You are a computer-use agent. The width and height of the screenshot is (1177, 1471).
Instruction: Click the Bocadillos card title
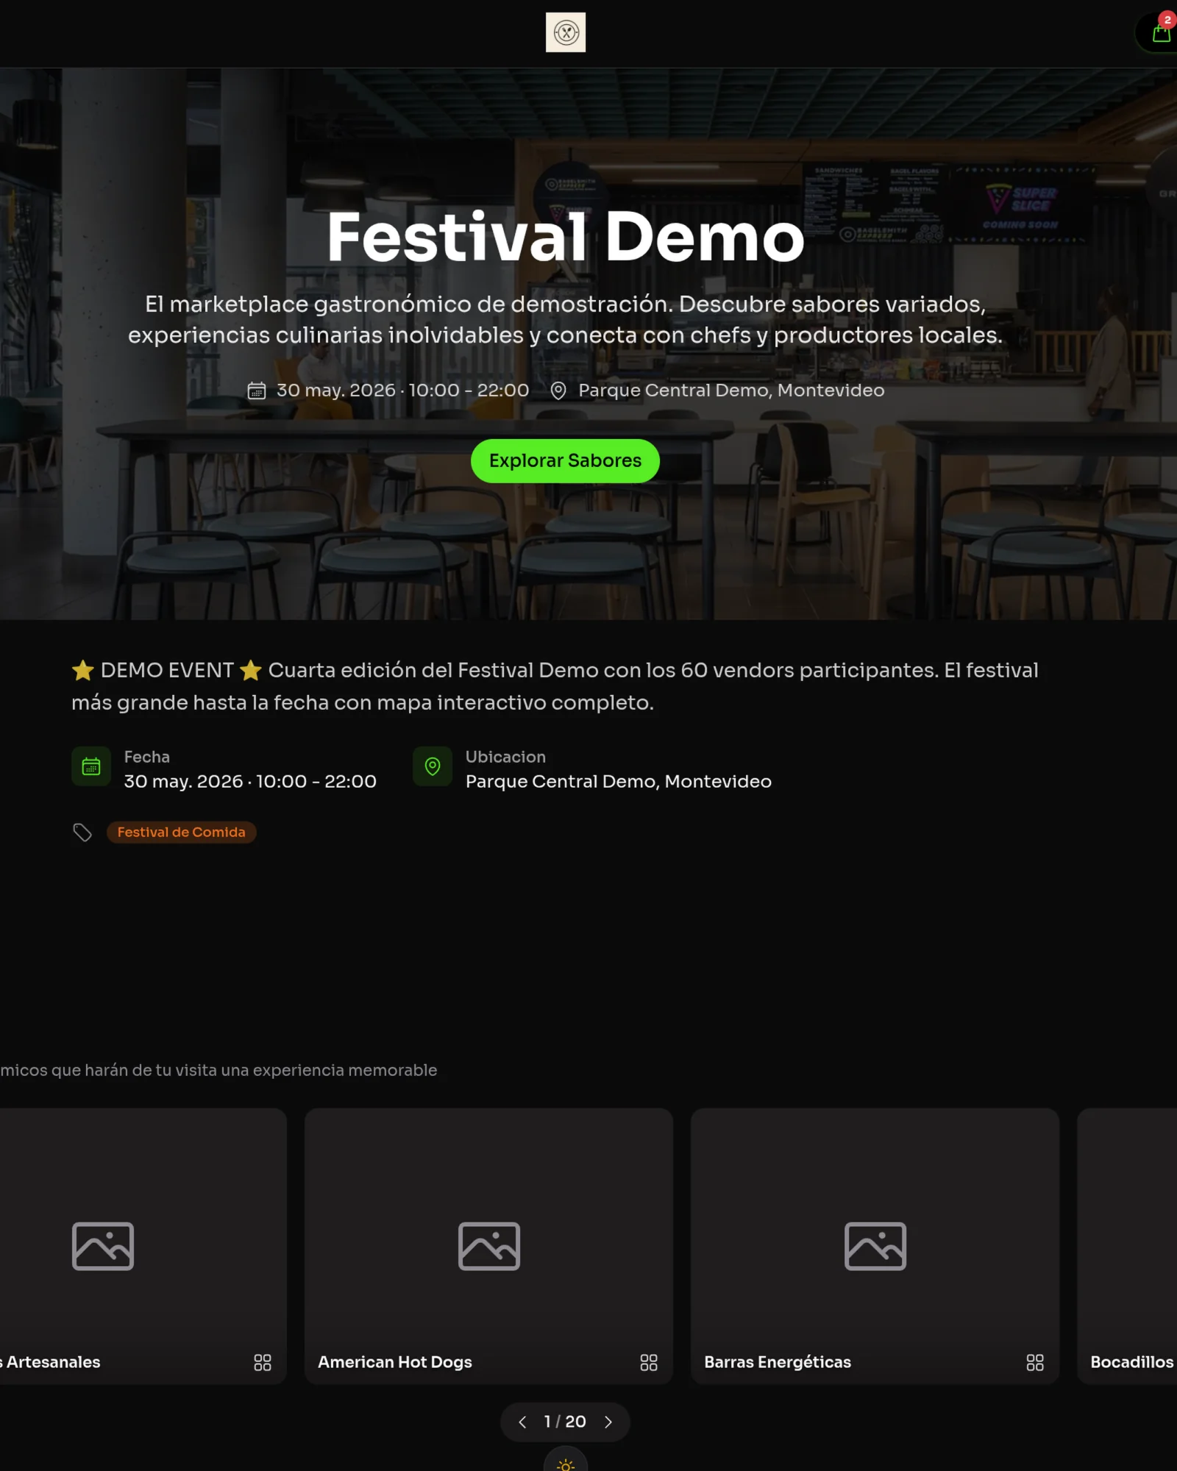1132,1361
